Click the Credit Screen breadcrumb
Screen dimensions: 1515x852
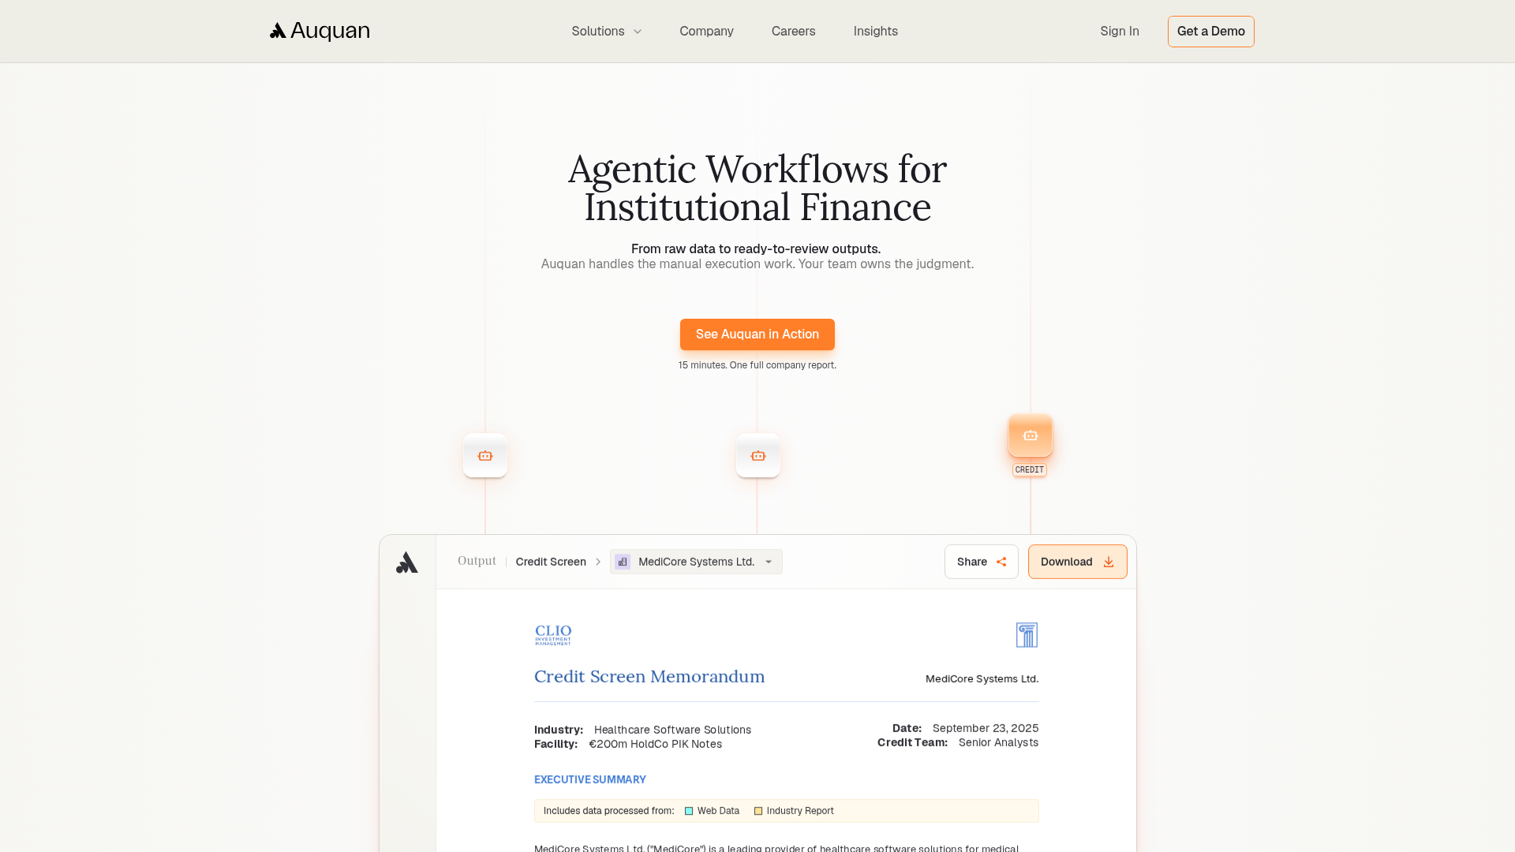[551, 562]
